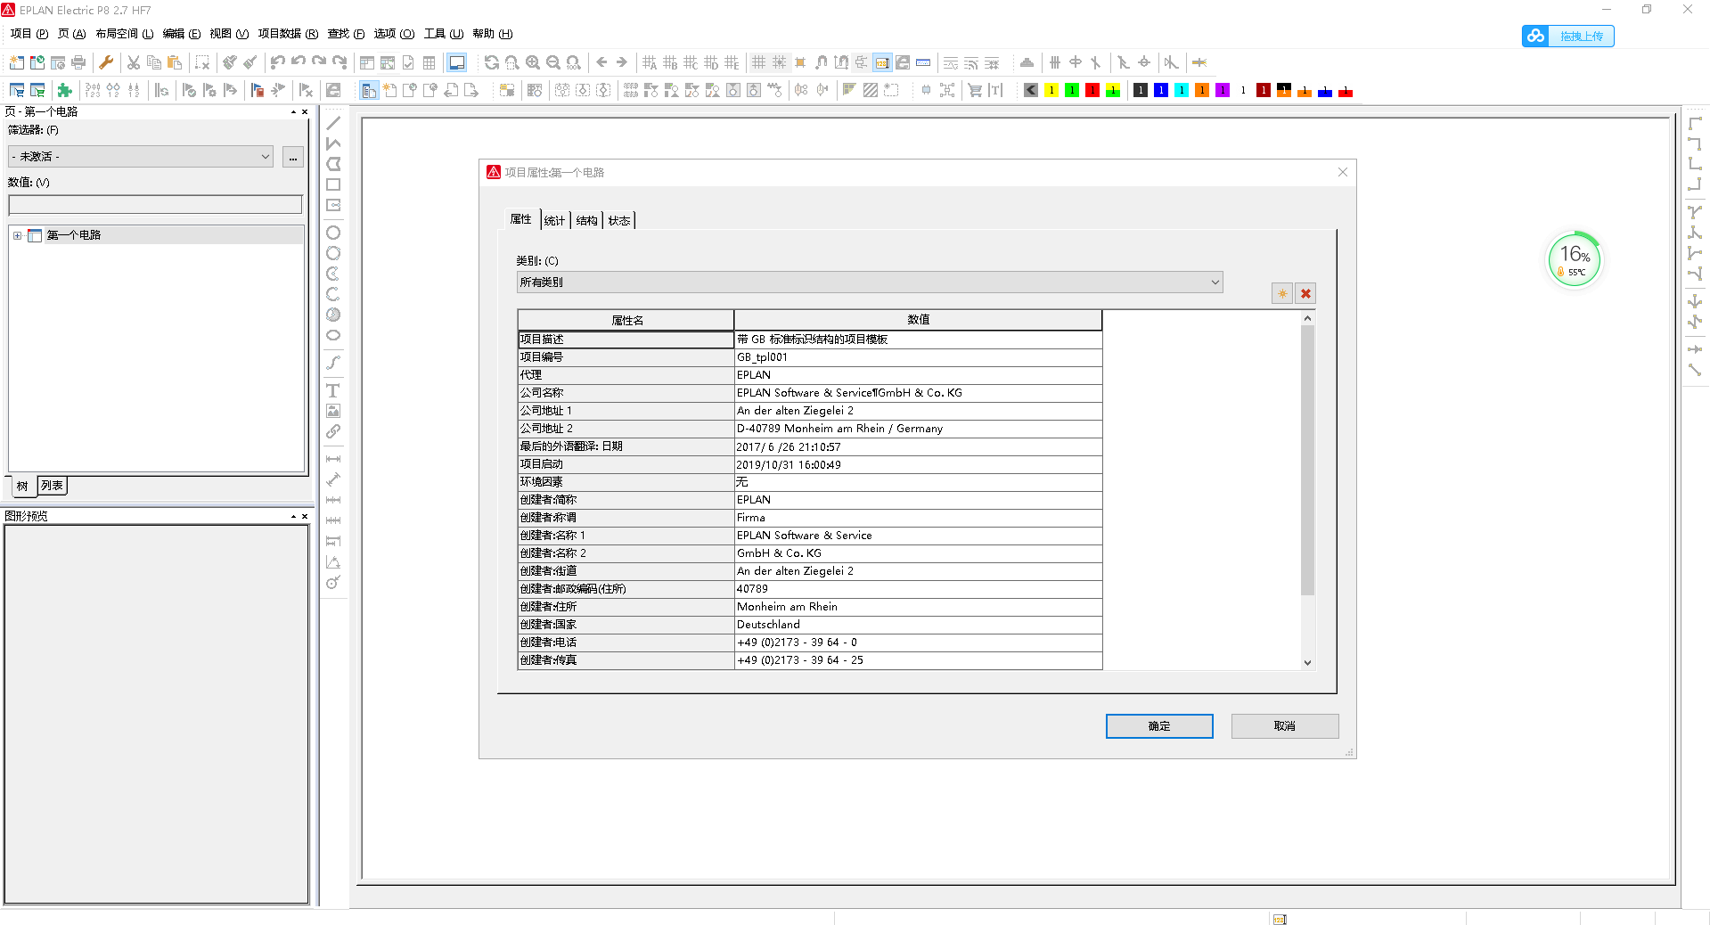Open the 类别 (所有类别) dropdown
Screen dimensions: 1710x925
869,282
